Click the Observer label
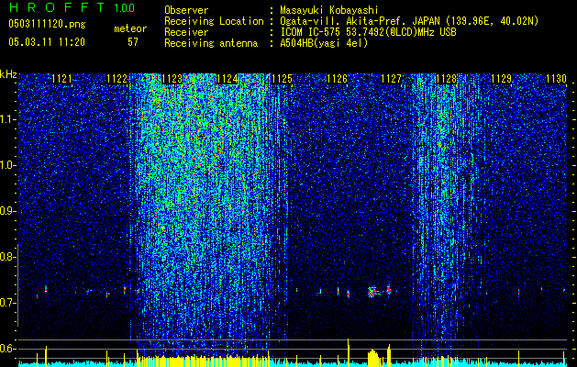The width and height of the screenshot is (577, 367). pos(186,10)
